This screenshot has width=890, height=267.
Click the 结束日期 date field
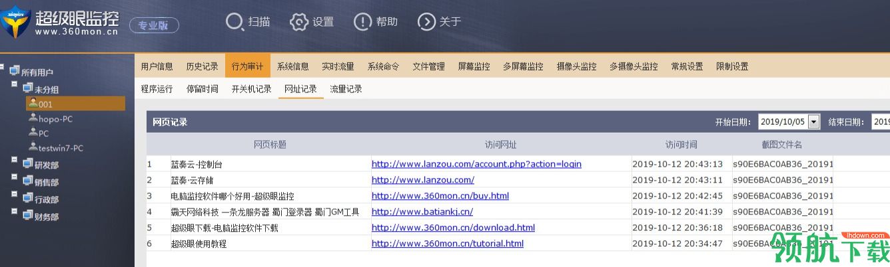(881, 122)
